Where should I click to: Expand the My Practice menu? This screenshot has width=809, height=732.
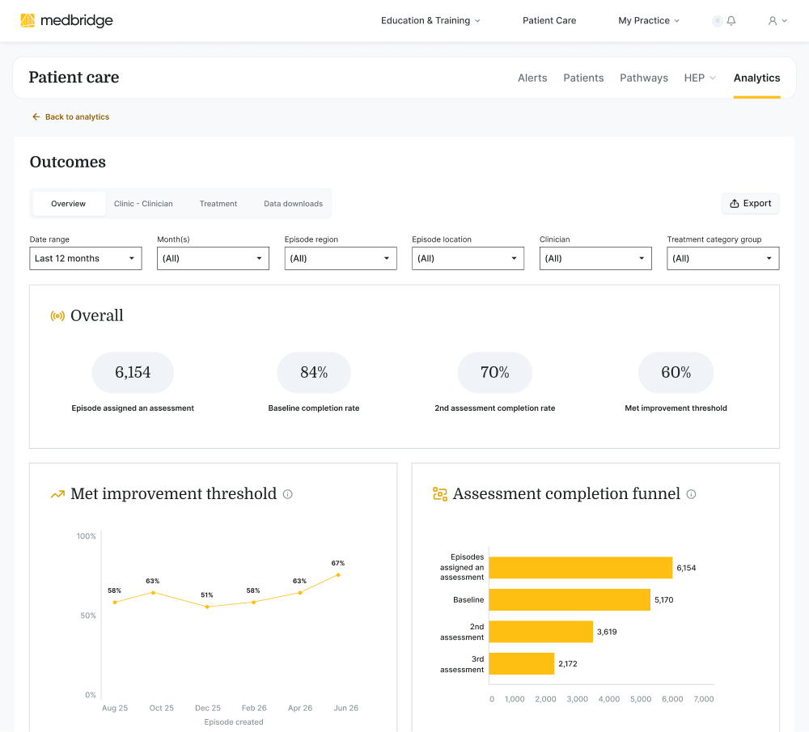[649, 21]
